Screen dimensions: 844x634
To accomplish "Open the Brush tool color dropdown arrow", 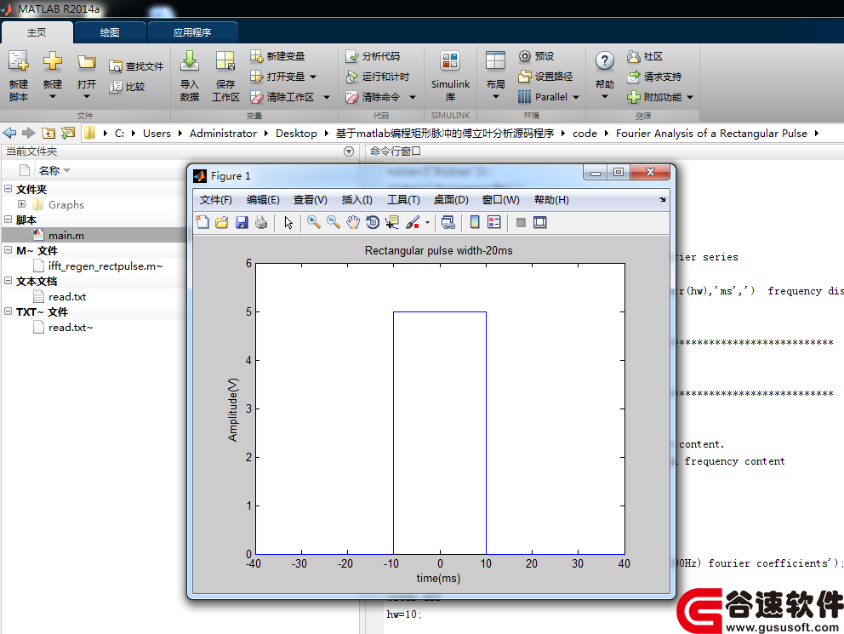I will [427, 222].
